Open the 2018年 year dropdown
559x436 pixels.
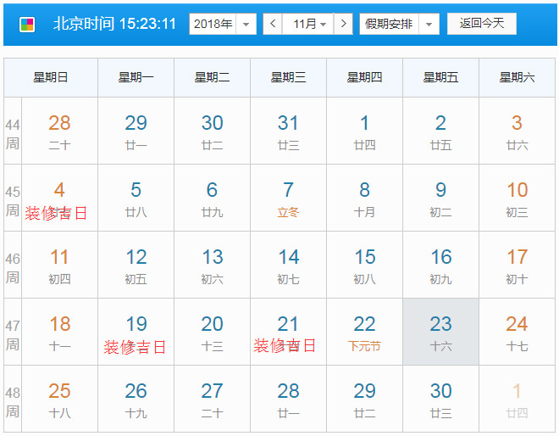[x=223, y=24]
